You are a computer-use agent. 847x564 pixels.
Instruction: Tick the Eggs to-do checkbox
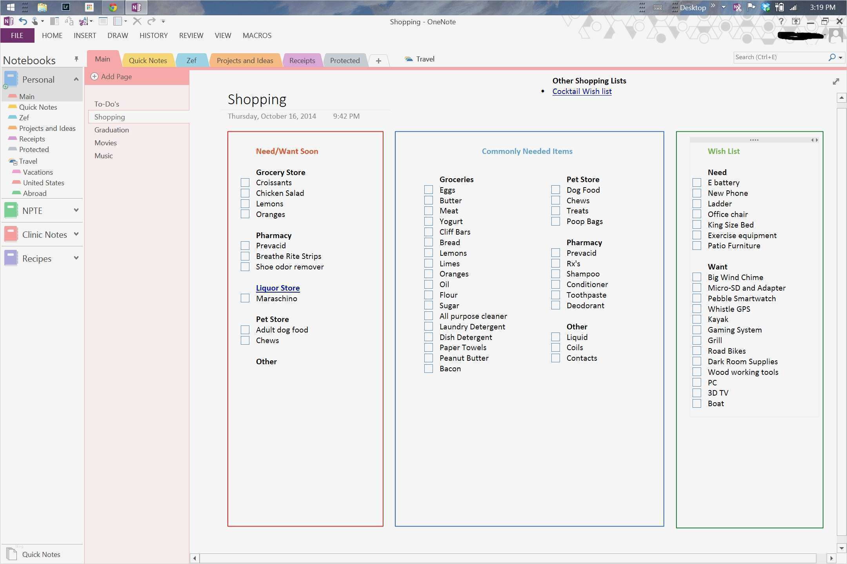click(429, 190)
